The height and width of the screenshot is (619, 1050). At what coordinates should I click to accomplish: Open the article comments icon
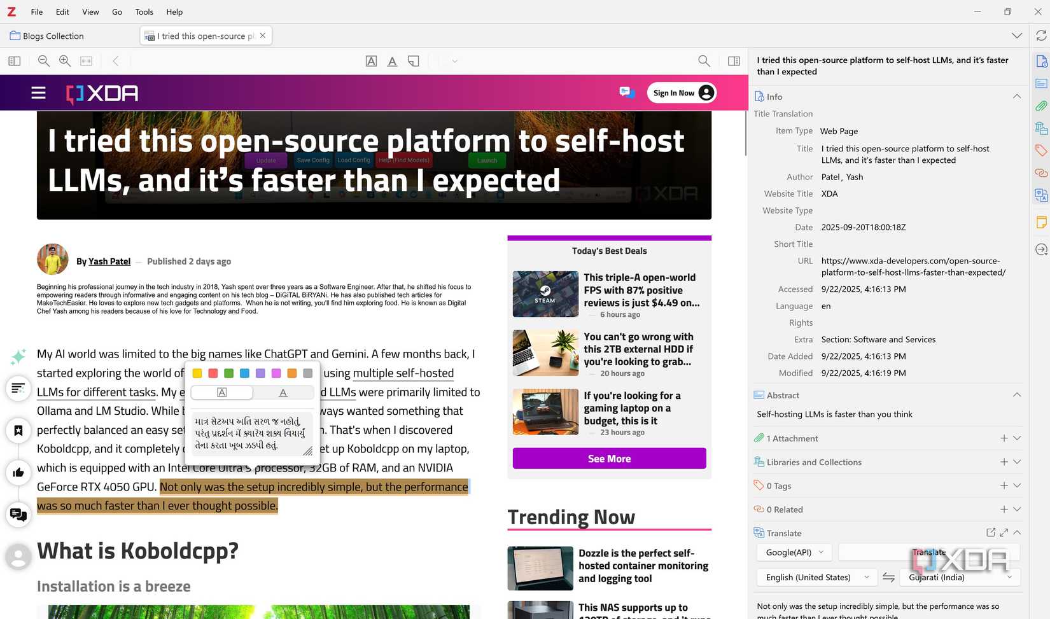tap(18, 514)
